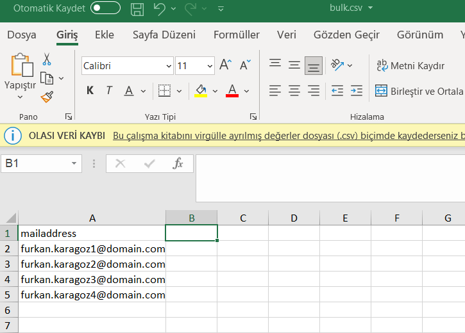465x333 pixels.
Task: Toggle the Otomatik Kaydet switch
Action: click(105, 8)
